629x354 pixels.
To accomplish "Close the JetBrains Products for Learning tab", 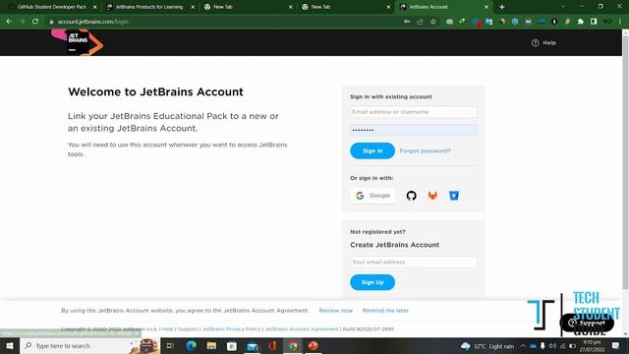I will tap(193, 7).
